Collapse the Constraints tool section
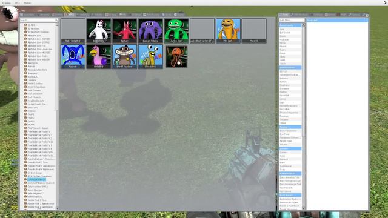The height and width of the screenshot is (218, 388). 290,25
